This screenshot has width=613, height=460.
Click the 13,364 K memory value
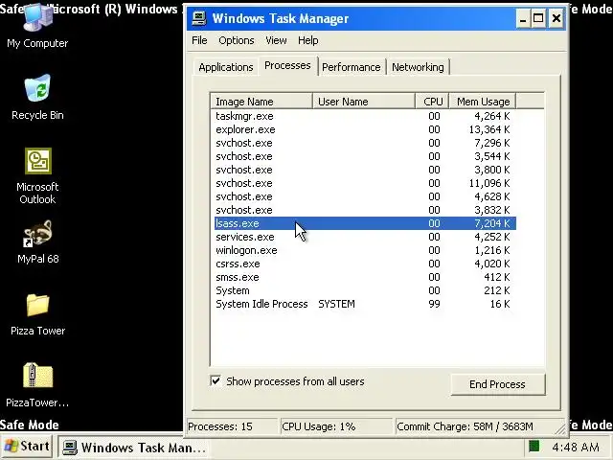tap(489, 129)
